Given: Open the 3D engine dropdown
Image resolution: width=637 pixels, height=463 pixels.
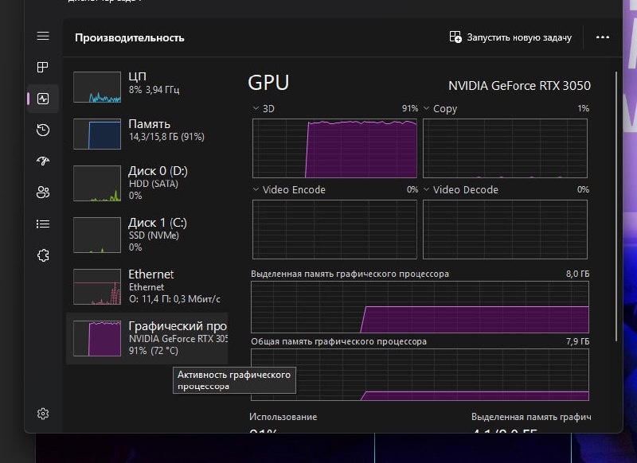Looking at the screenshot, I should pyautogui.click(x=256, y=108).
